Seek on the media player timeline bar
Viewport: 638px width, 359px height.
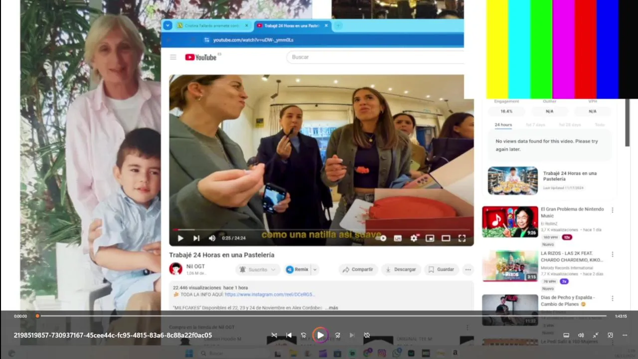[321, 316]
